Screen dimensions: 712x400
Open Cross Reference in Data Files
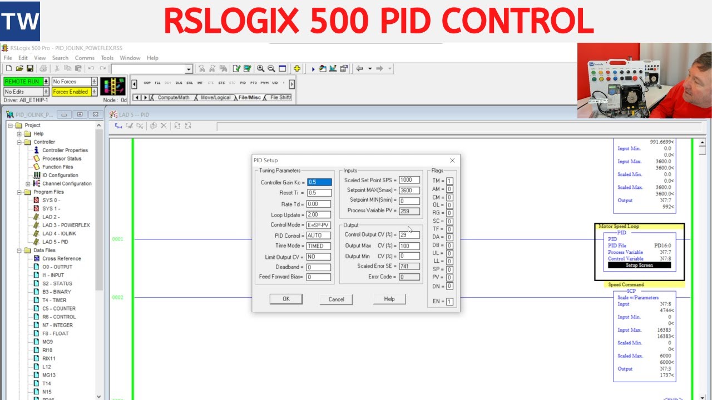pos(61,258)
